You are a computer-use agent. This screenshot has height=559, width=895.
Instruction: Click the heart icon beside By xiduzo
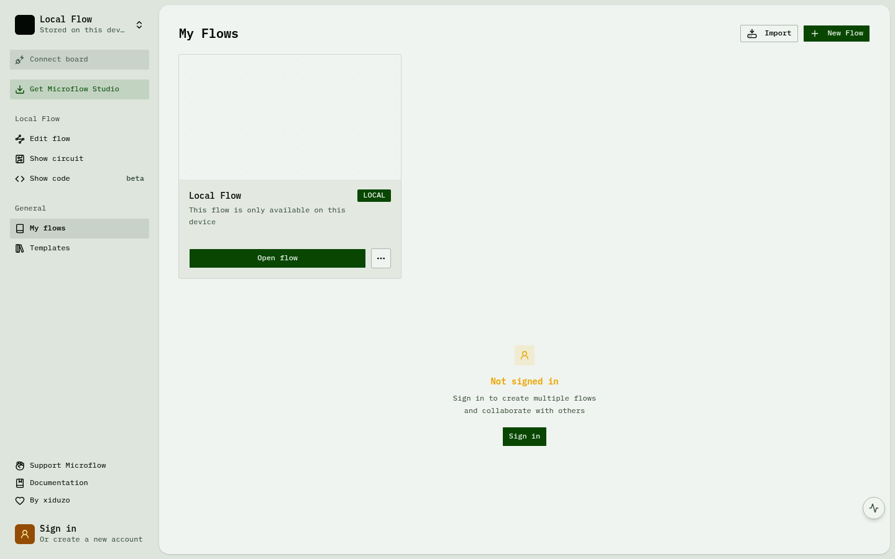[x=20, y=501]
